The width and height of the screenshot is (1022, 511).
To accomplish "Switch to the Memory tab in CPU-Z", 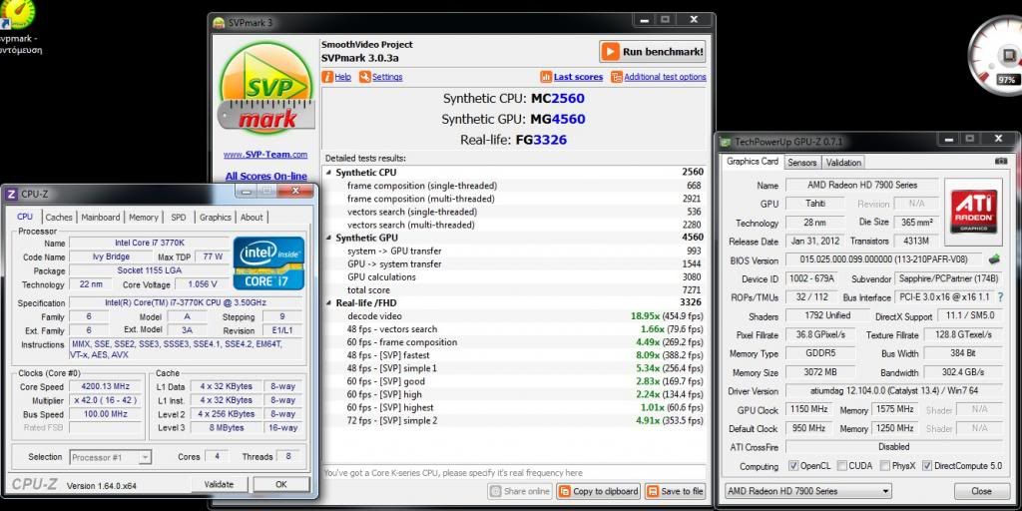I will click(x=144, y=217).
